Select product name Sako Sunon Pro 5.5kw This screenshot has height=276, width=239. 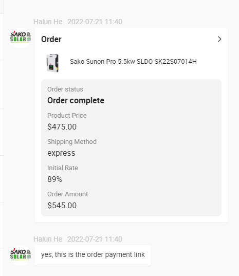point(133,62)
